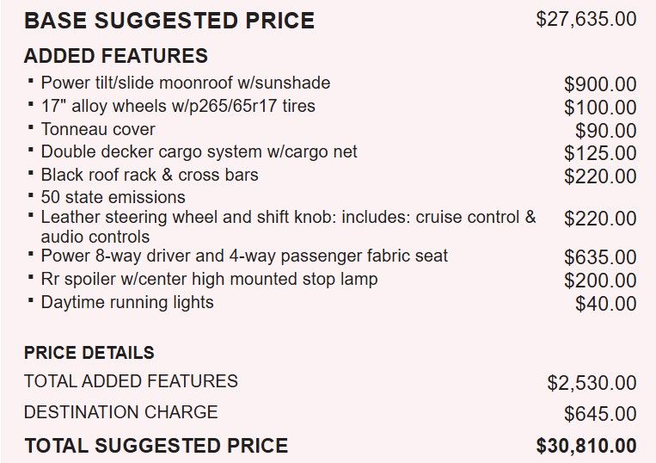Click the Tonneau cover feature
This screenshot has width=656, height=463.
98,130
